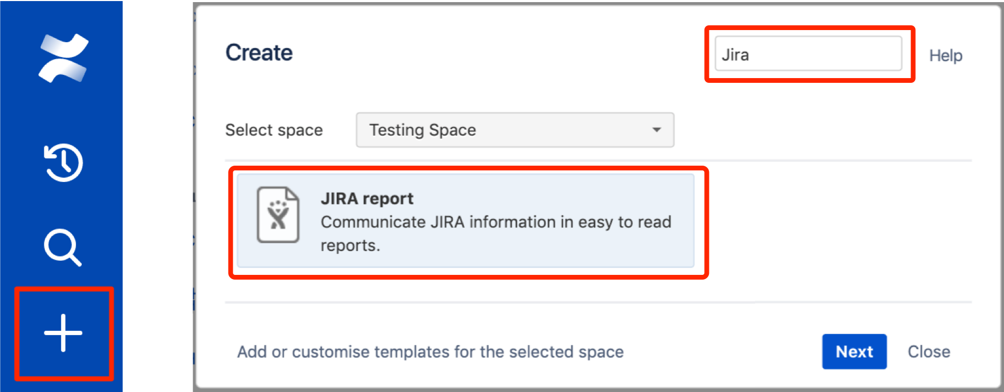Click the search field containing Jira
Screen dimensions: 1004x392
click(808, 54)
